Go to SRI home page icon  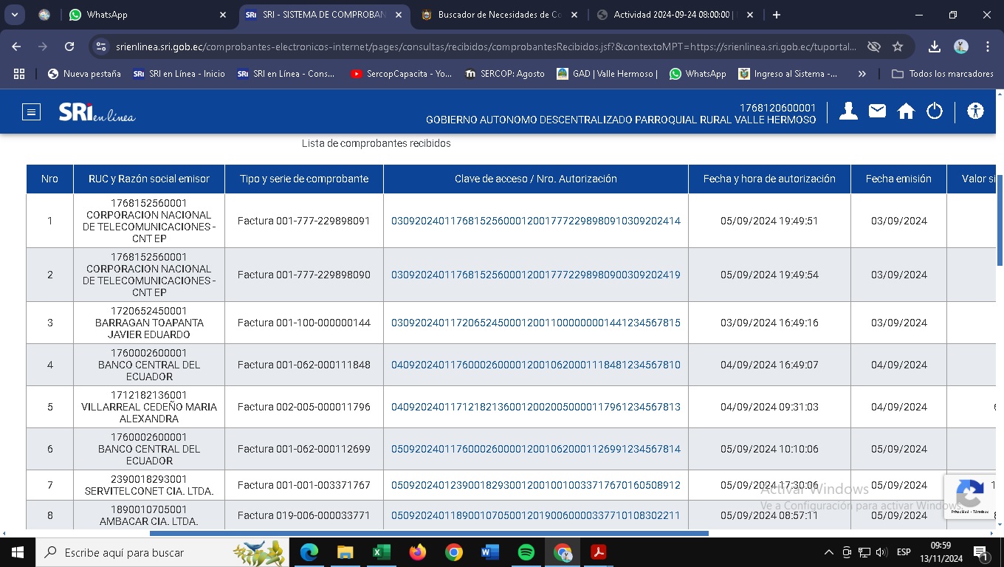(906, 111)
